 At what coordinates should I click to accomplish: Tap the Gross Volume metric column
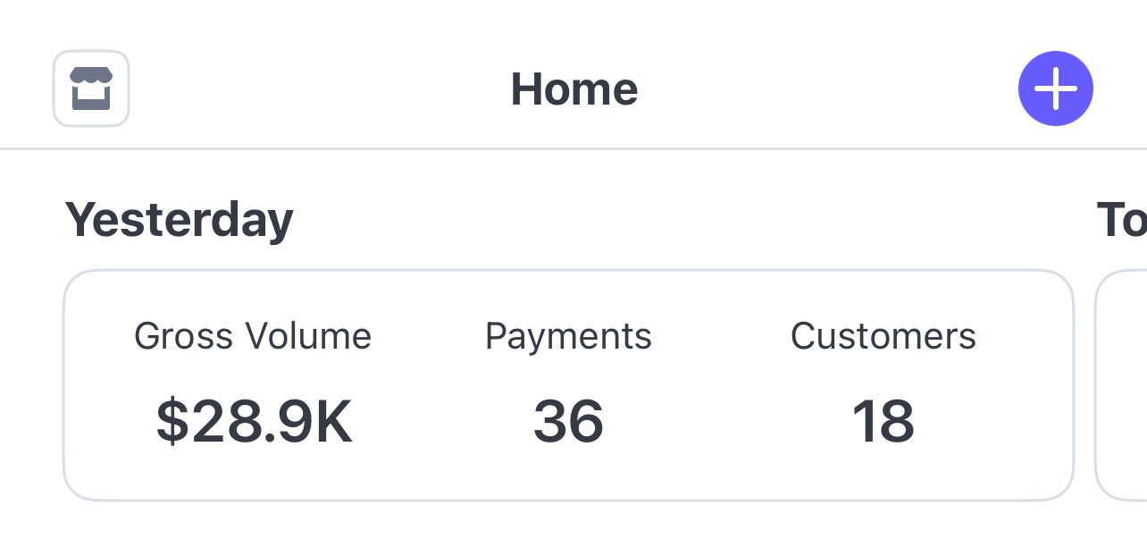253,384
